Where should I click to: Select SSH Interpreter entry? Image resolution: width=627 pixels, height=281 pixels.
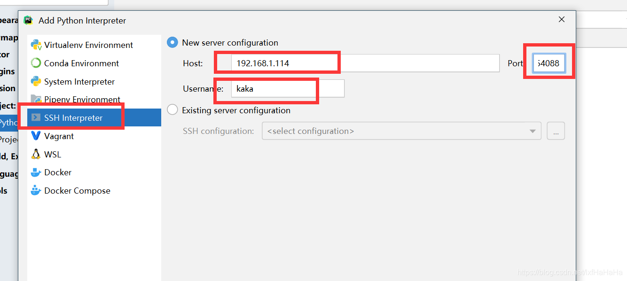(94, 117)
